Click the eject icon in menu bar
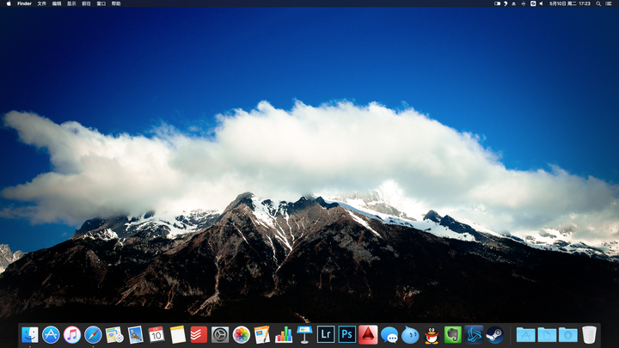This screenshot has width=619, height=348. coord(513,3)
